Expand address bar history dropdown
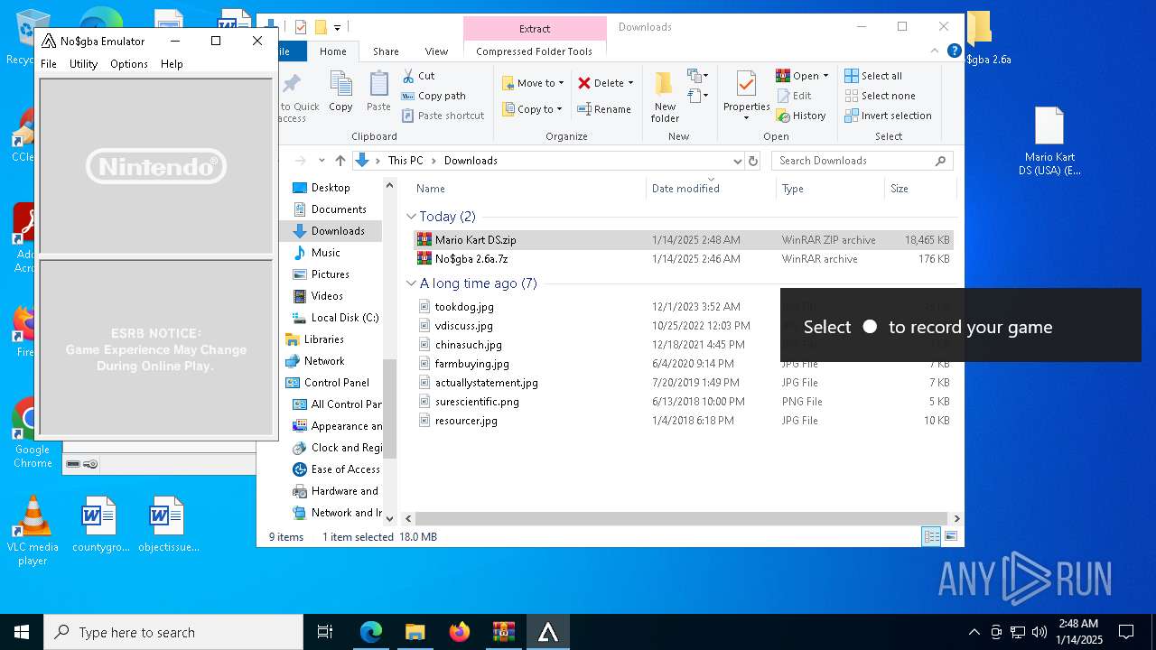The height and width of the screenshot is (650, 1156). [737, 161]
